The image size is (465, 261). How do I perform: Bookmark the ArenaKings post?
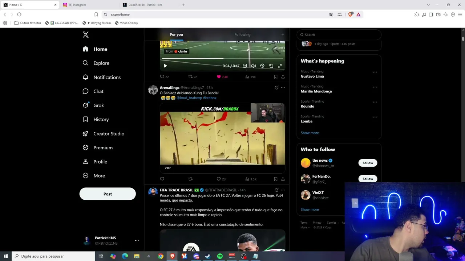276,179
